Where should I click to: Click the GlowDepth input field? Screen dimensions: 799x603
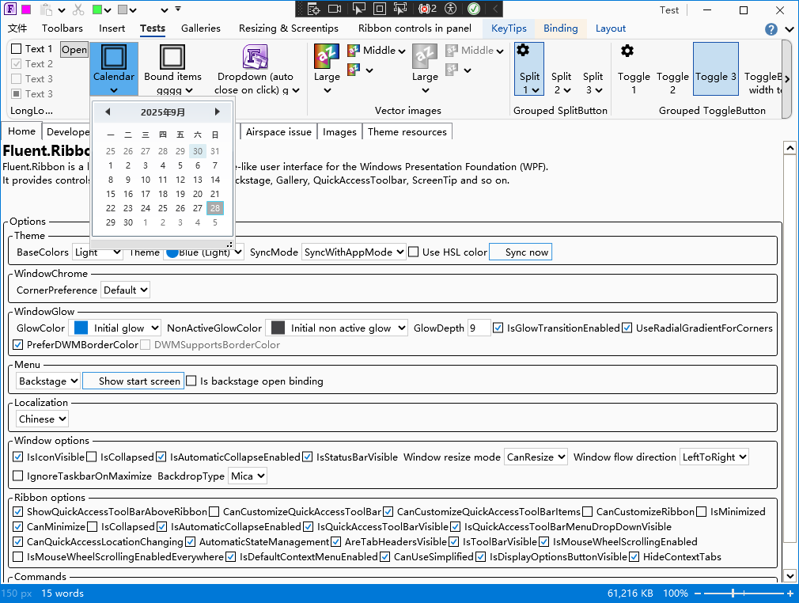(479, 328)
